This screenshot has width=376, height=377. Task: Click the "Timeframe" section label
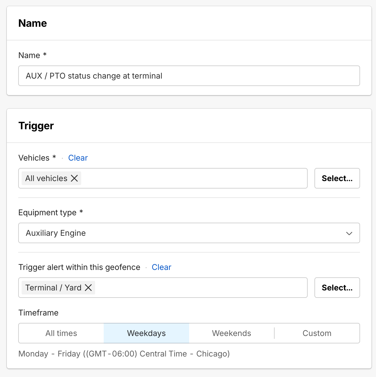(38, 313)
